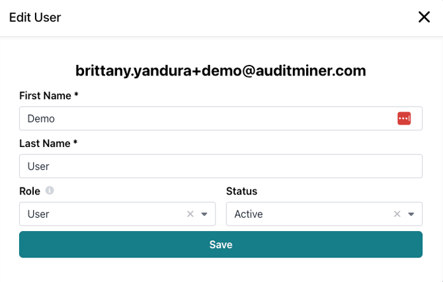The width and height of the screenshot is (443, 282).
Task: Close the Edit User dialog
Action: pos(424,17)
